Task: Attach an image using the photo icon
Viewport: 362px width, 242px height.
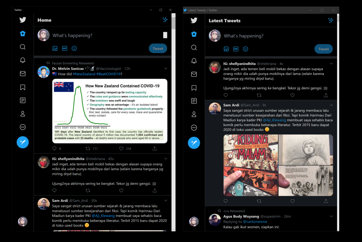Action: (x=55, y=48)
